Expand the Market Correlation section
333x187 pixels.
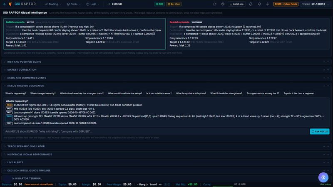[x=22, y=70]
